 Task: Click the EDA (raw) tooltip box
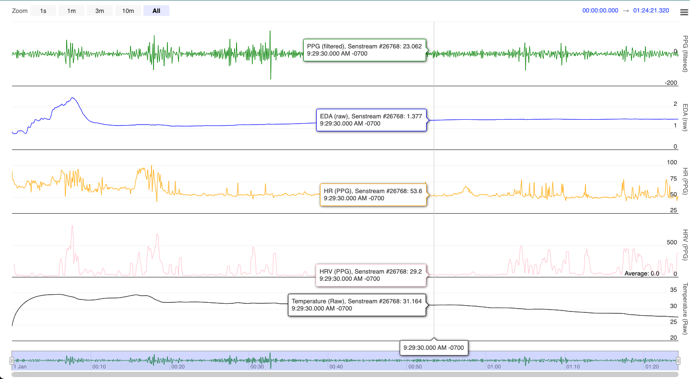click(x=371, y=120)
